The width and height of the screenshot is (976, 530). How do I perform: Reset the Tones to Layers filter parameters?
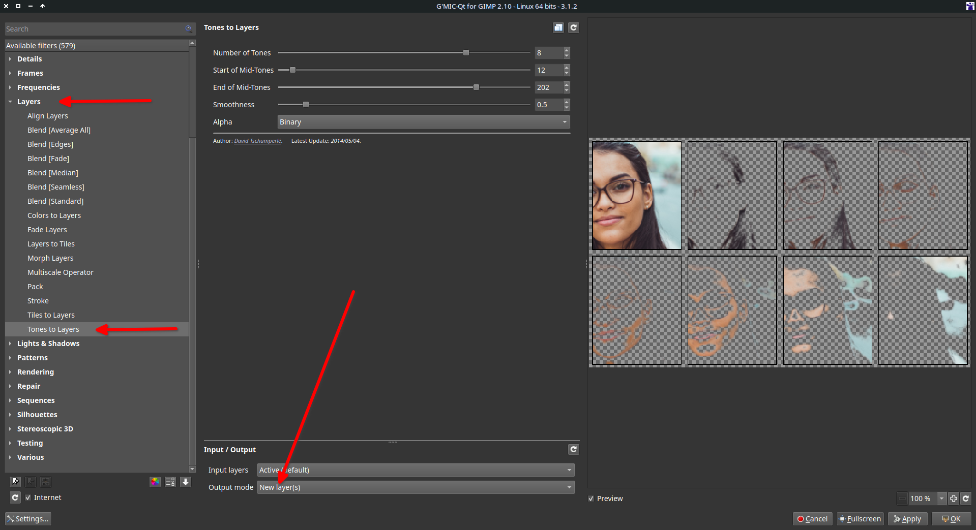tap(573, 27)
